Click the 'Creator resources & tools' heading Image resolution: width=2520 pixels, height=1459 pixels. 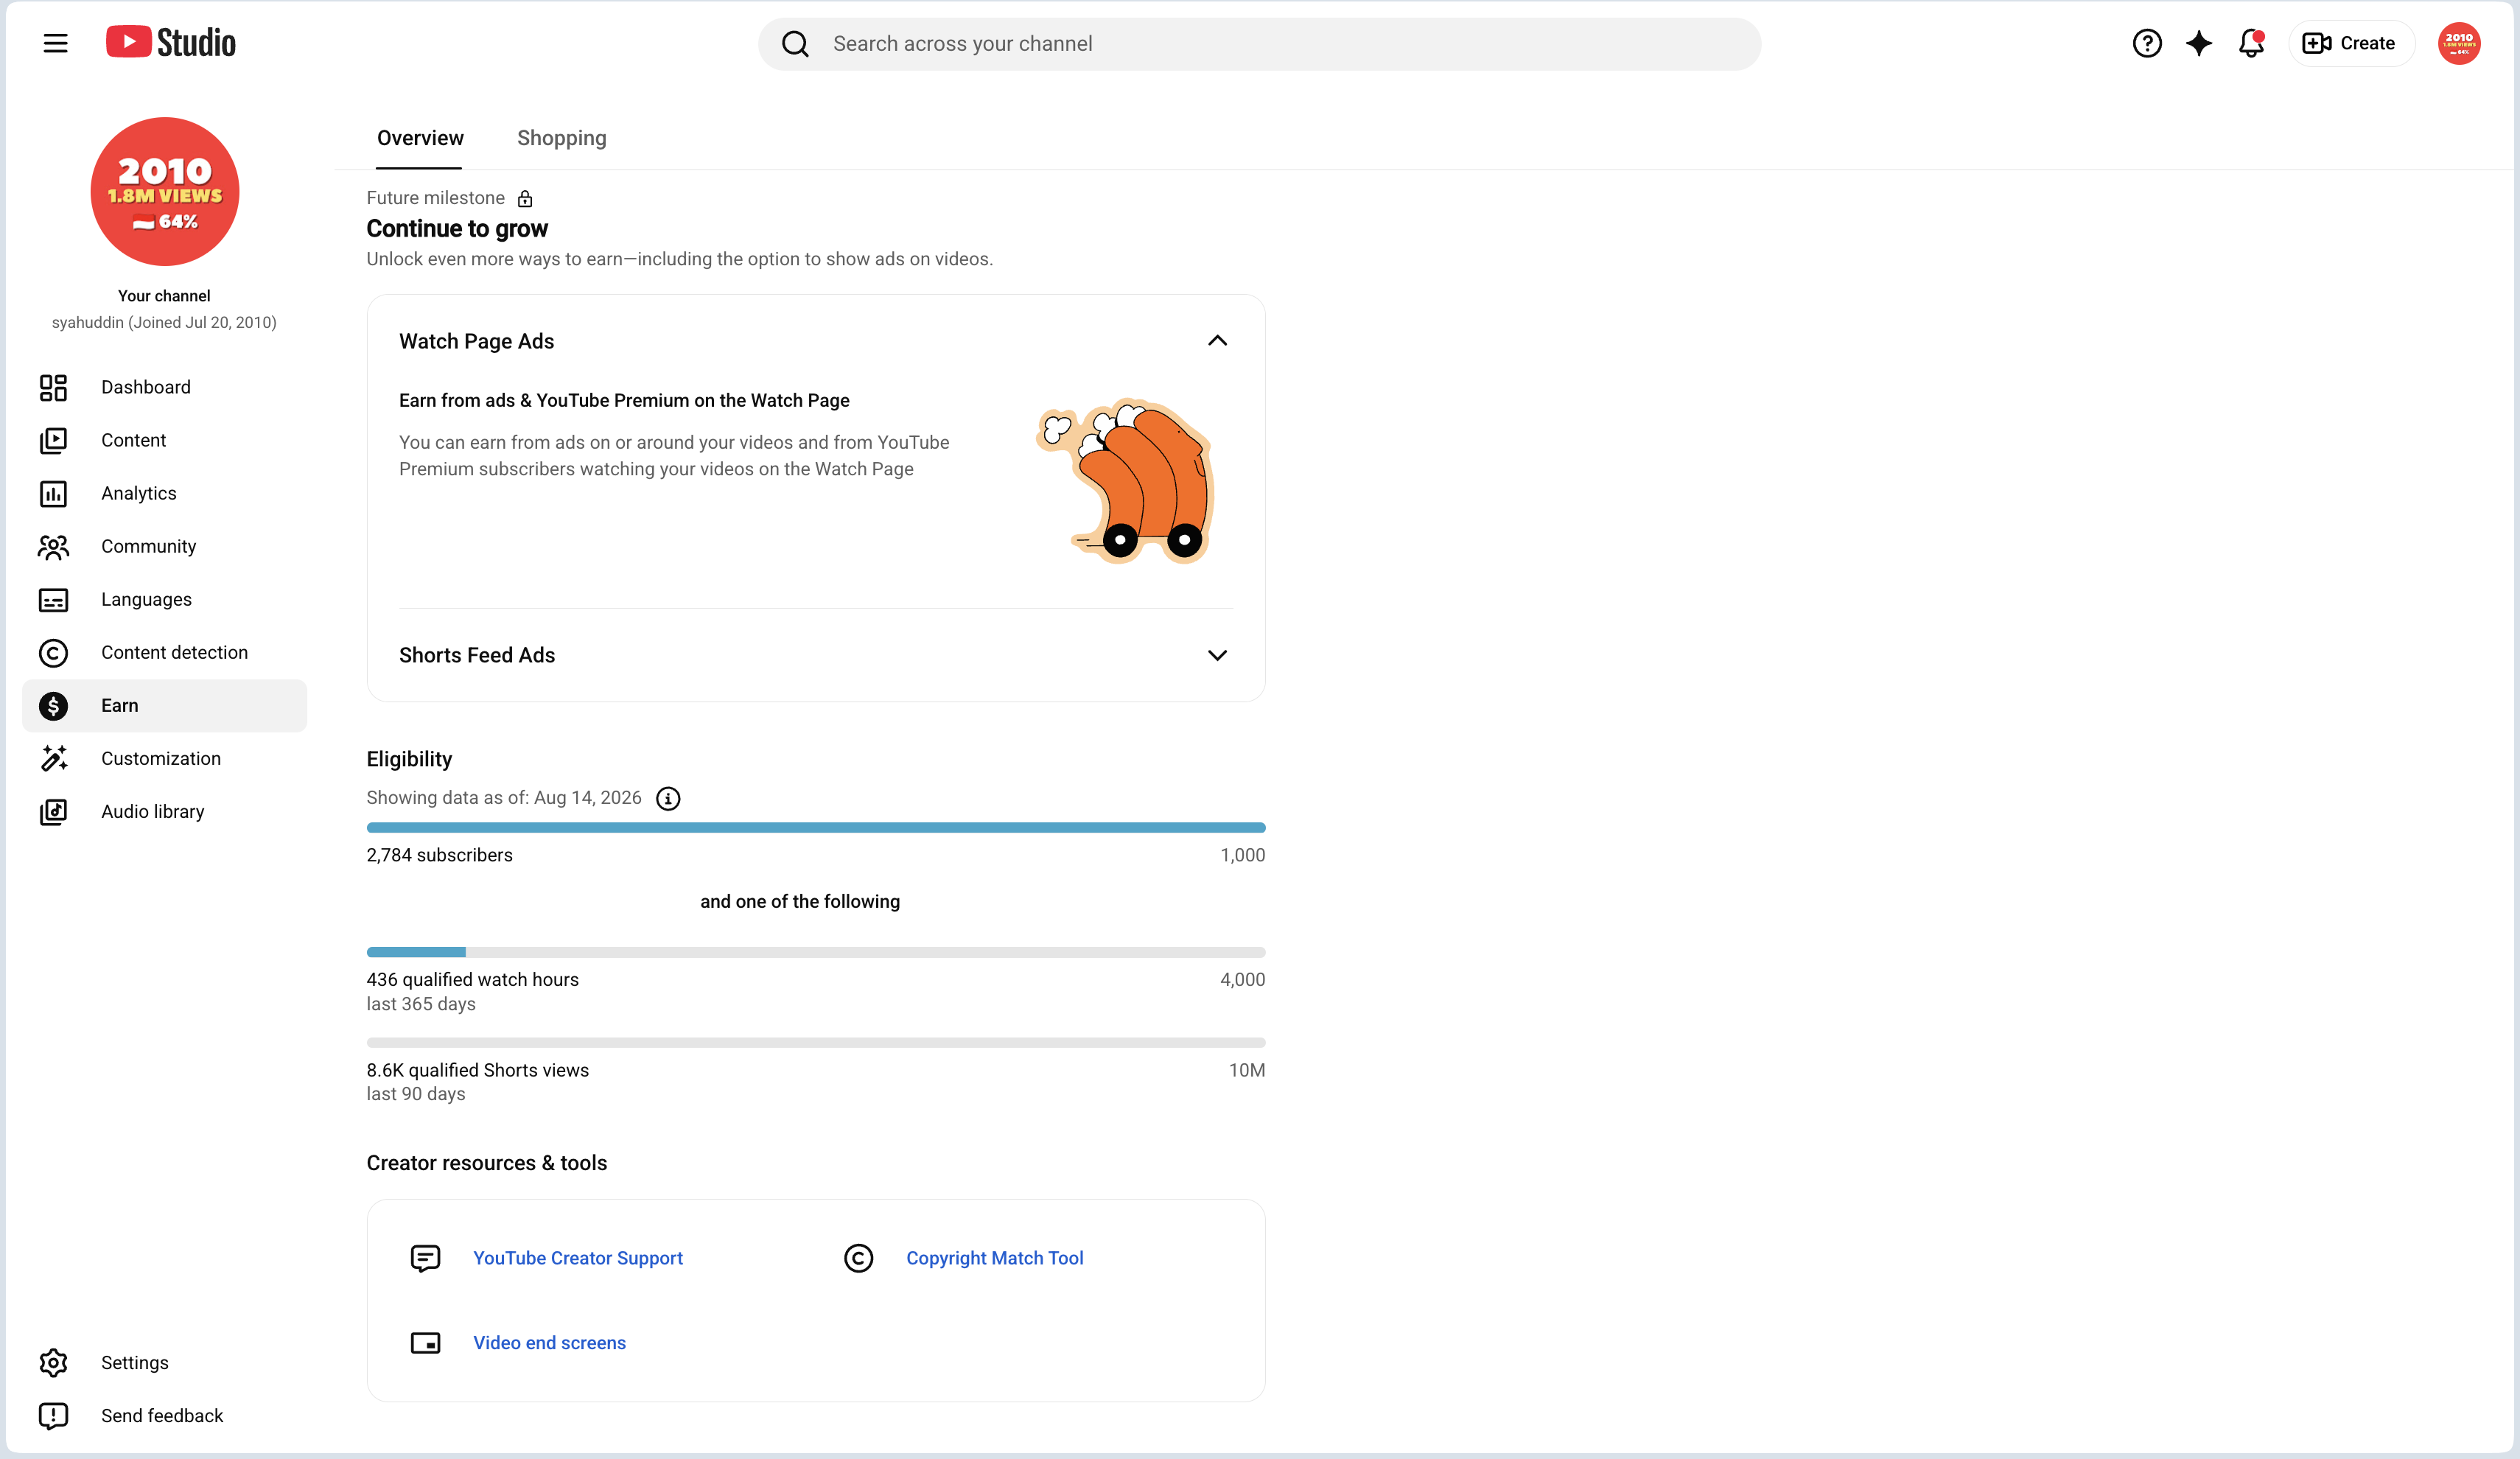487,1163
